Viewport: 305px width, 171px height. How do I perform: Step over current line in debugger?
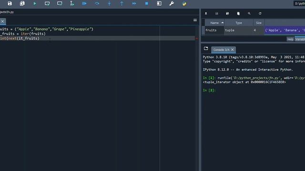point(97,3)
